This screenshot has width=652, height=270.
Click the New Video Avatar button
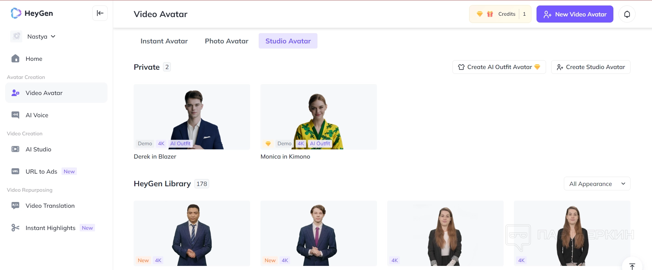[574, 14]
